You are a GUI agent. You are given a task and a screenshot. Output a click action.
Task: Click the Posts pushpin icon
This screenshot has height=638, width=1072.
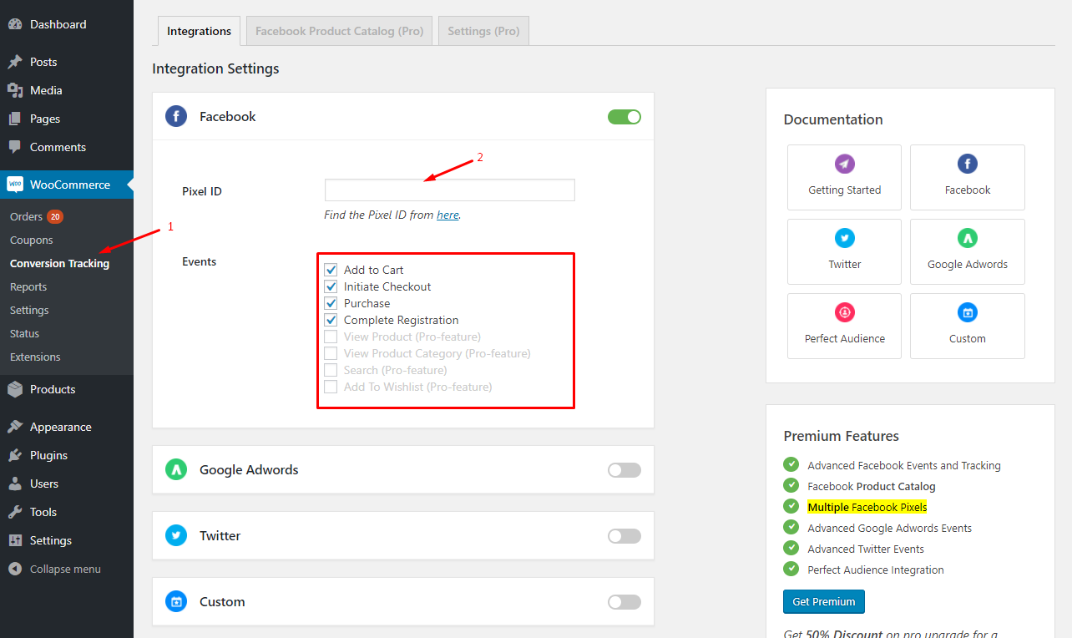tap(15, 63)
